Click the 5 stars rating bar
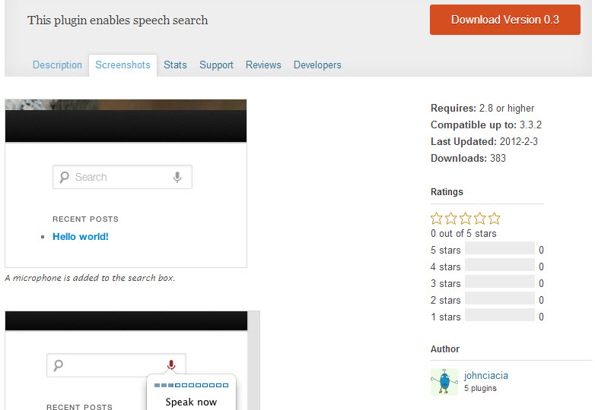The width and height of the screenshot is (595, 410). [x=500, y=248]
